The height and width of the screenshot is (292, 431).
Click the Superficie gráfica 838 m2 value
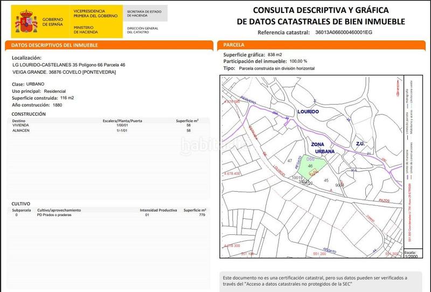point(275,55)
